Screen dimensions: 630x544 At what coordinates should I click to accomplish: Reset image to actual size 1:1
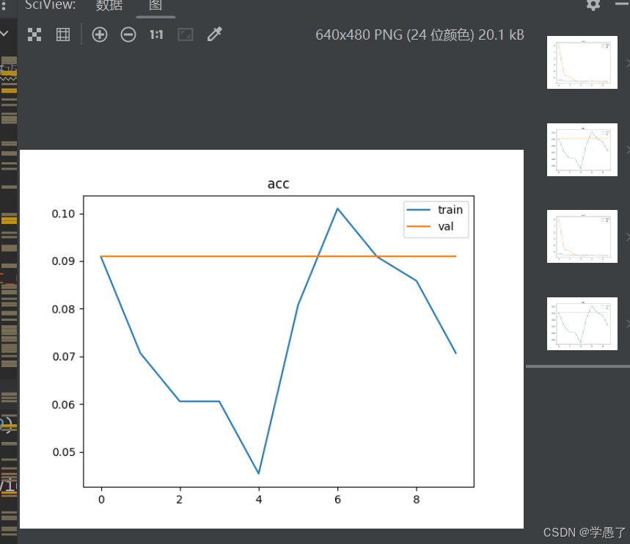[x=156, y=35]
